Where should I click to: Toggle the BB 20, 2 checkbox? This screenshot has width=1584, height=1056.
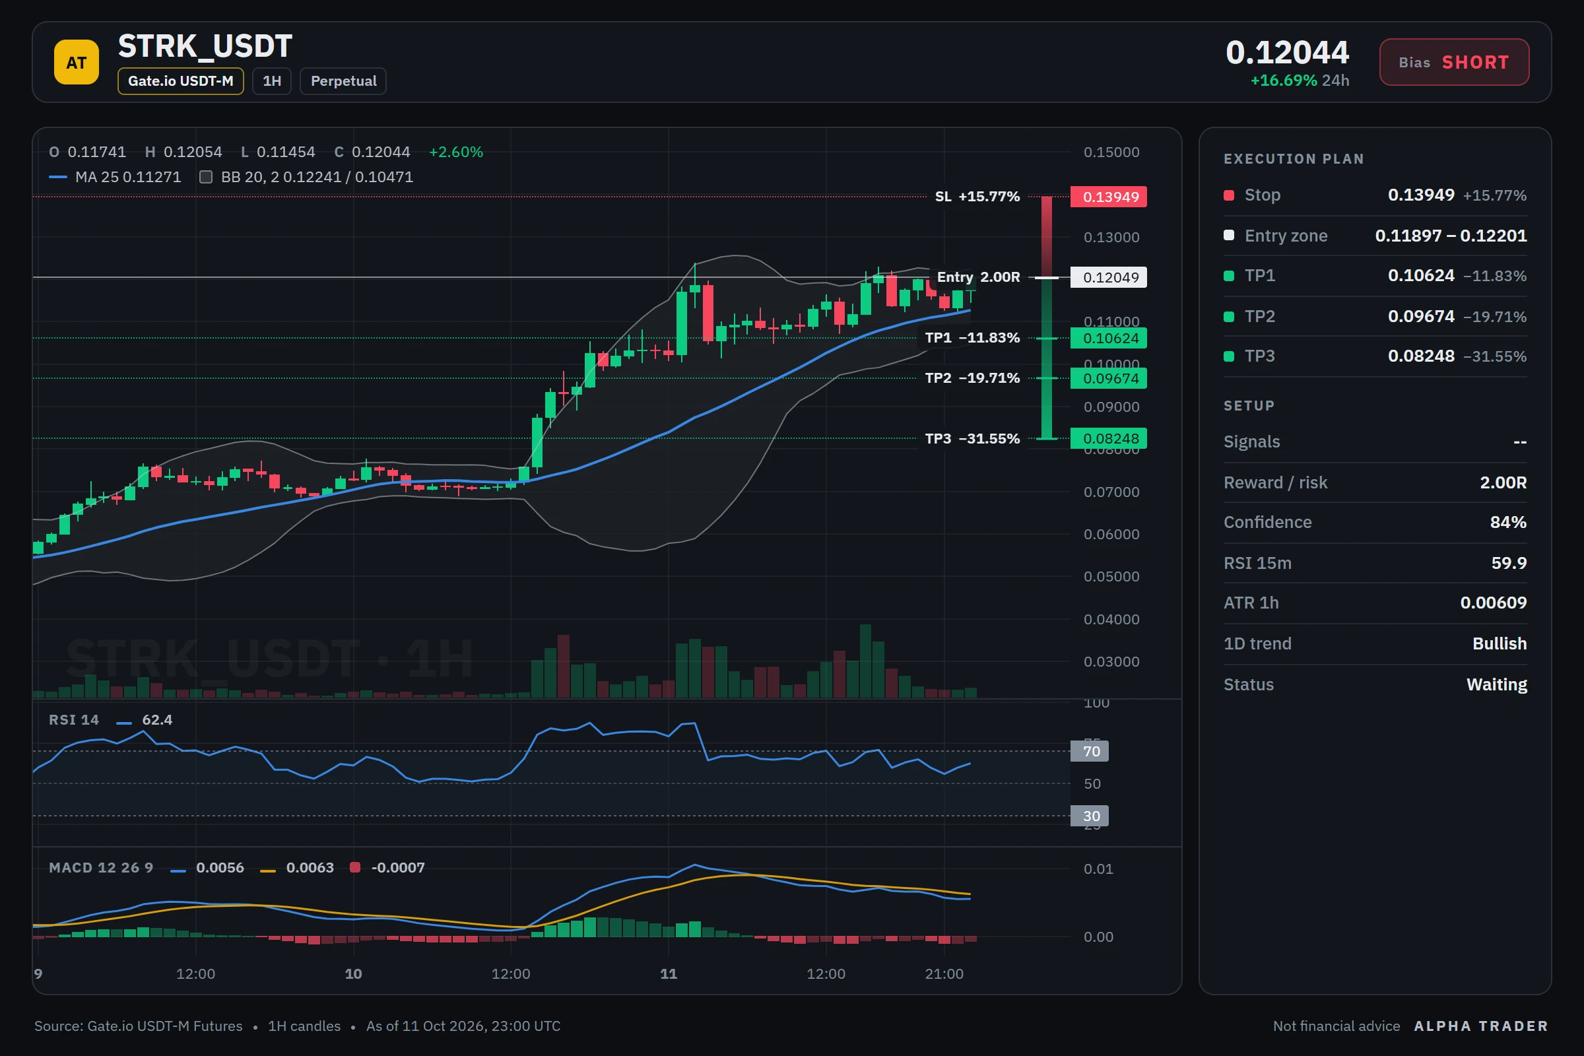coord(206,177)
